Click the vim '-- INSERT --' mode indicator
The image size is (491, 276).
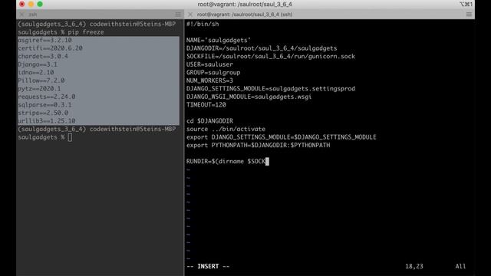(x=208, y=266)
